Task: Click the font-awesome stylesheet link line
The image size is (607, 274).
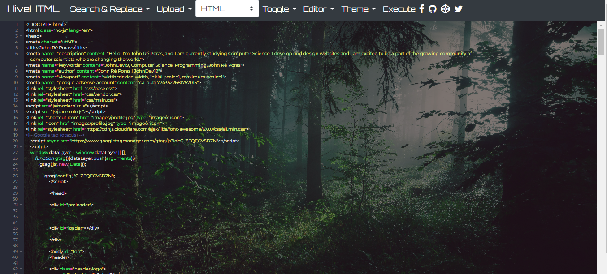Action: point(137,129)
